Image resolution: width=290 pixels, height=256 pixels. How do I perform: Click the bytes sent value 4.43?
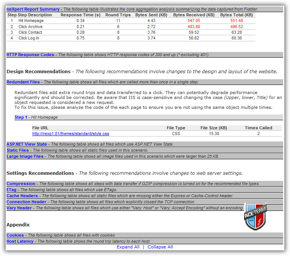[151, 20]
